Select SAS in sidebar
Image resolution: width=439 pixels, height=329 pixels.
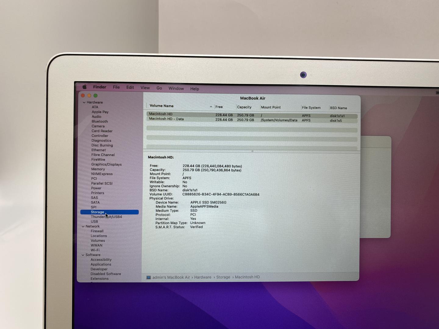[94, 198]
